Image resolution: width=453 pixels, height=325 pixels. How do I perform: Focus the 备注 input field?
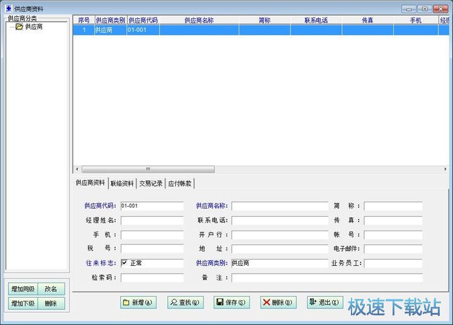click(327, 278)
